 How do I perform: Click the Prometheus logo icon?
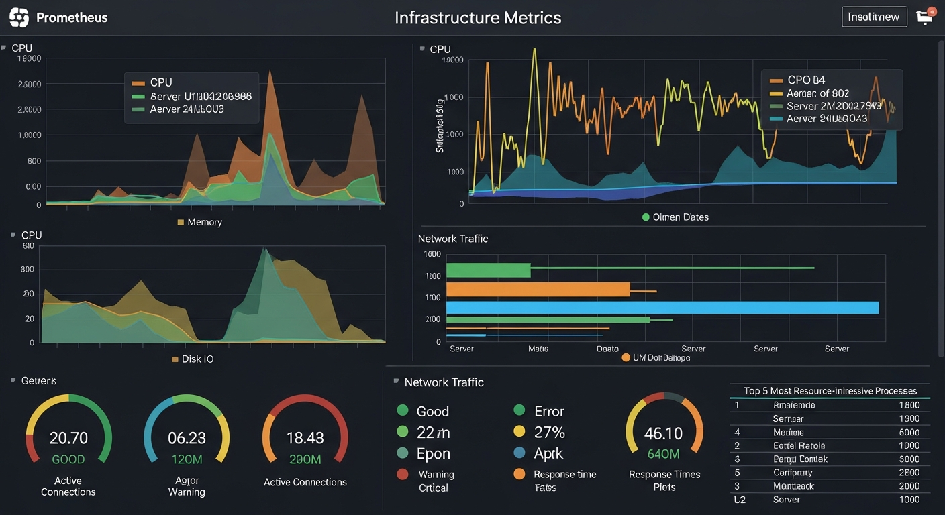pos(18,17)
